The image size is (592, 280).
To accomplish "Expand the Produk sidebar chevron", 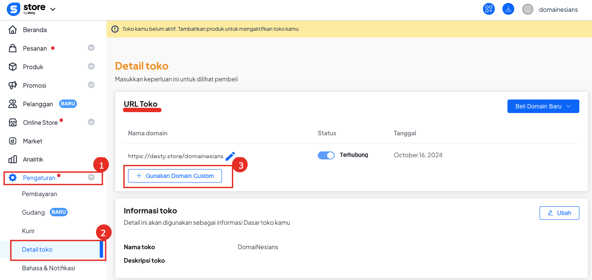I will pyautogui.click(x=91, y=67).
